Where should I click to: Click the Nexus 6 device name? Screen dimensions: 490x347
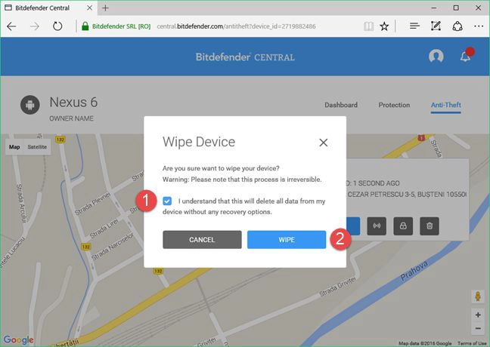coord(73,103)
